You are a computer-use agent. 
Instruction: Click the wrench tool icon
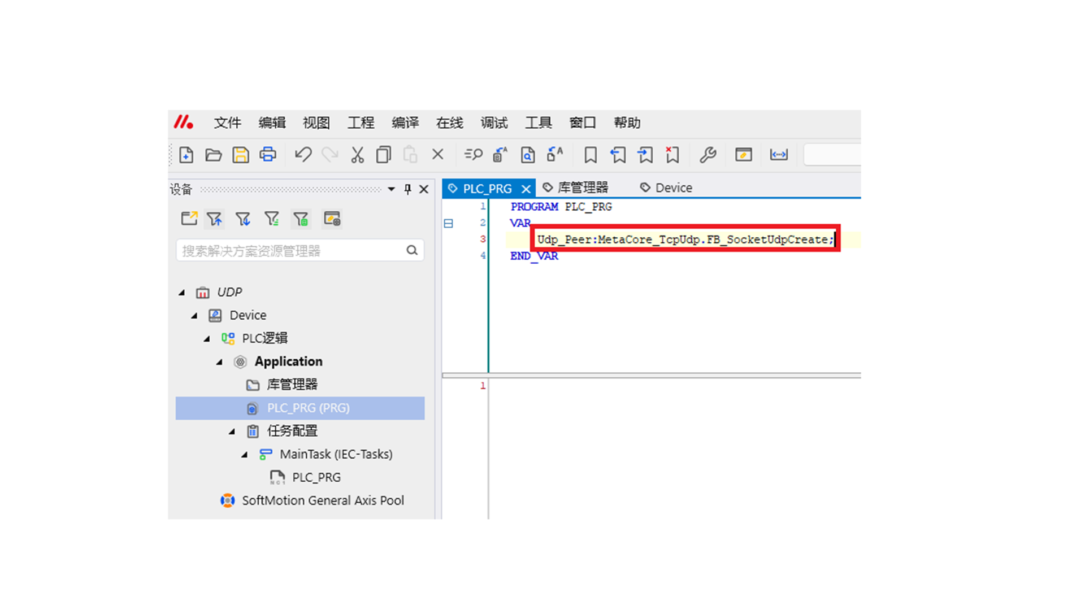(708, 155)
